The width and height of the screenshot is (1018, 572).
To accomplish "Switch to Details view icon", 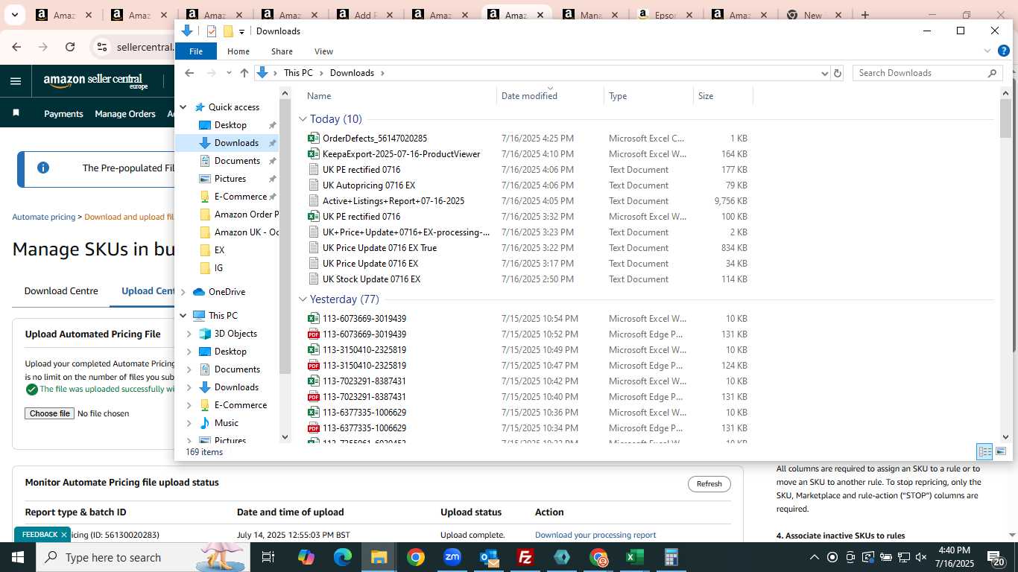I will click(984, 451).
